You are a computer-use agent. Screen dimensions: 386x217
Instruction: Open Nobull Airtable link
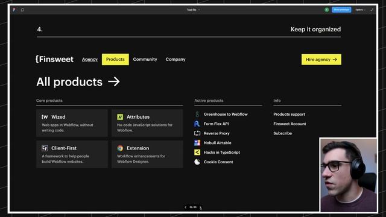(217, 143)
